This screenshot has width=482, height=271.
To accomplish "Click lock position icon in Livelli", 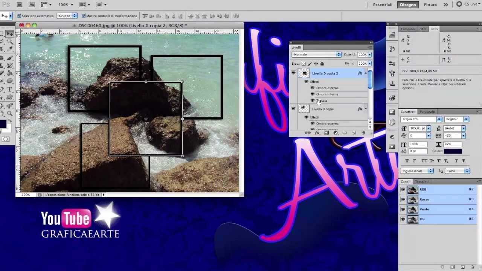I will 316,64.
